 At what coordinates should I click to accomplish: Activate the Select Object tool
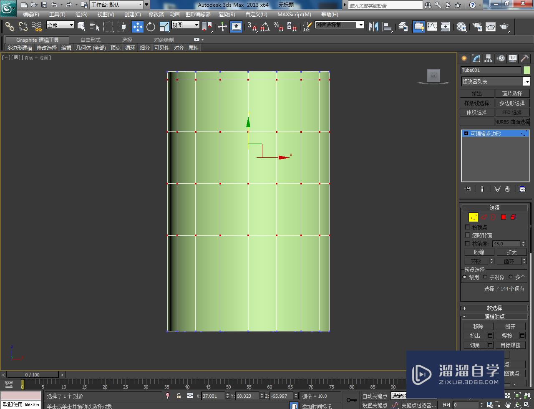pyautogui.click(x=82, y=26)
